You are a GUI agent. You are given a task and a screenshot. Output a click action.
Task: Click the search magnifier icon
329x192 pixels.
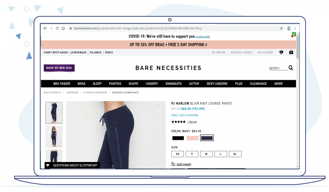(291, 68)
